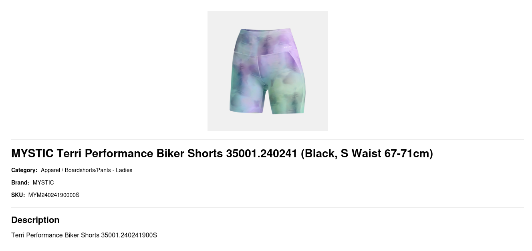Click the "Brand:" label
The height and width of the screenshot is (251, 532).
tap(20, 183)
